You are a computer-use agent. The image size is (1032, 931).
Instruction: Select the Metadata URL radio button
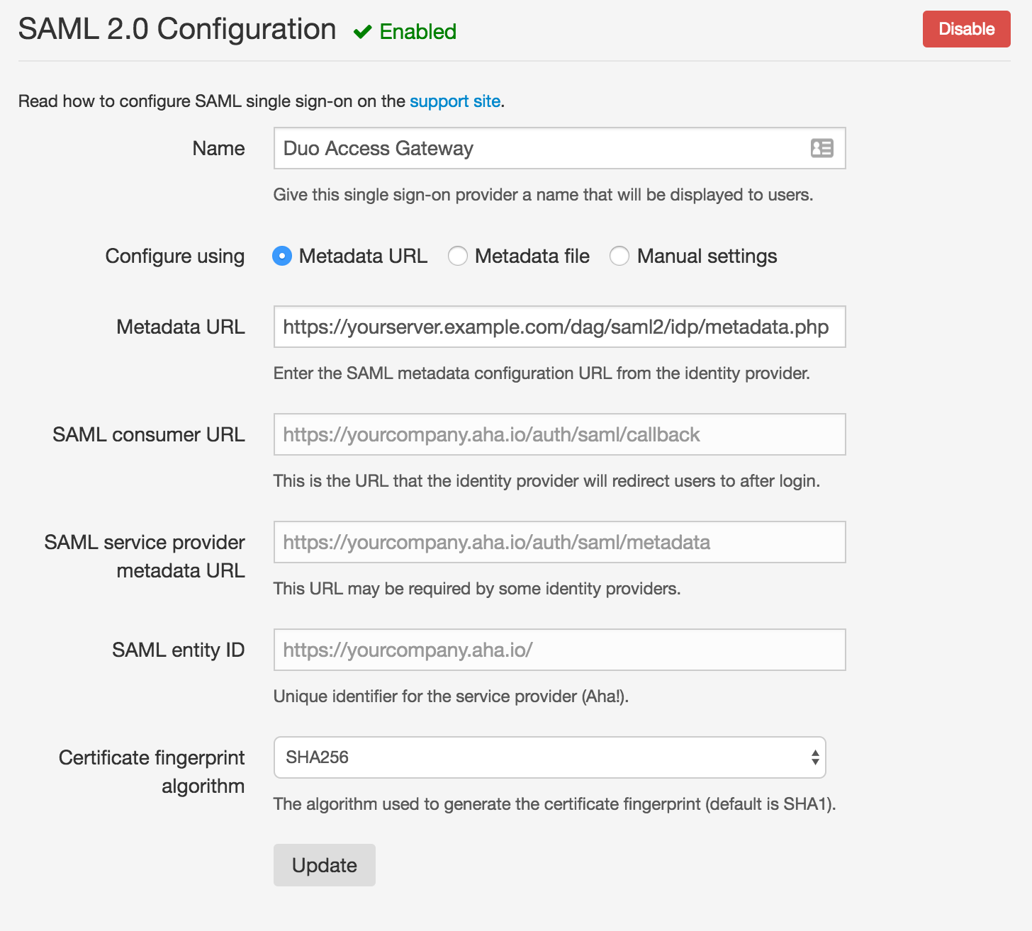click(x=281, y=256)
